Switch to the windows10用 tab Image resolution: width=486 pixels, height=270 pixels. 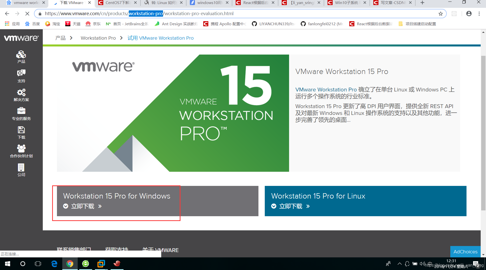click(x=209, y=3)
